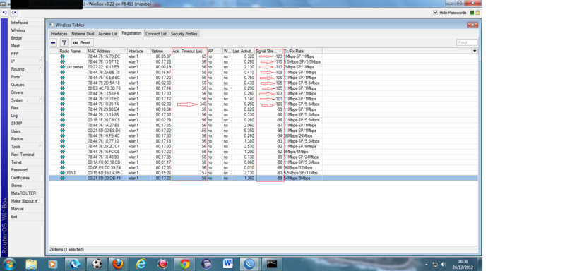Click the Undo arrow in WinBox toolbar

[x=4, y=13]
